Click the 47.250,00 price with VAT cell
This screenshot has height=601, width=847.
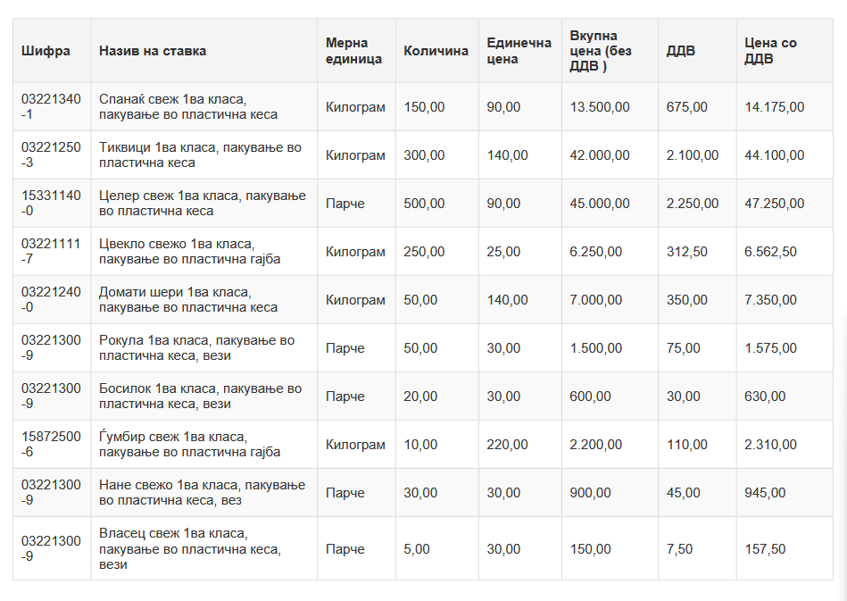point(774,204)
